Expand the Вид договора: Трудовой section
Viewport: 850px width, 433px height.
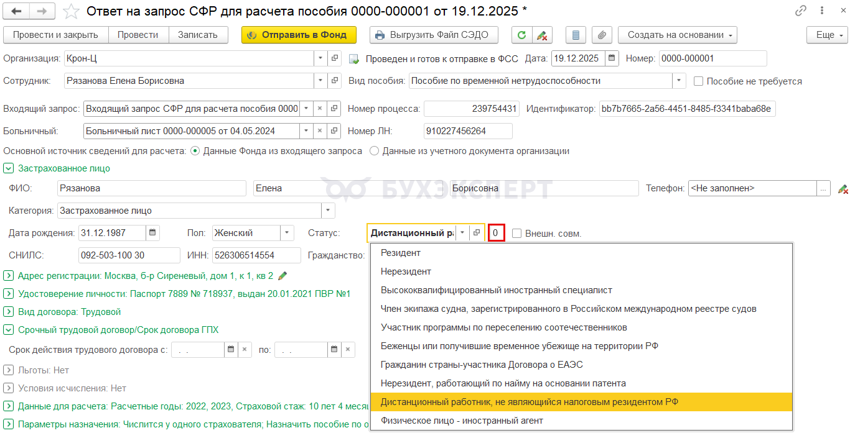[9, 312]
